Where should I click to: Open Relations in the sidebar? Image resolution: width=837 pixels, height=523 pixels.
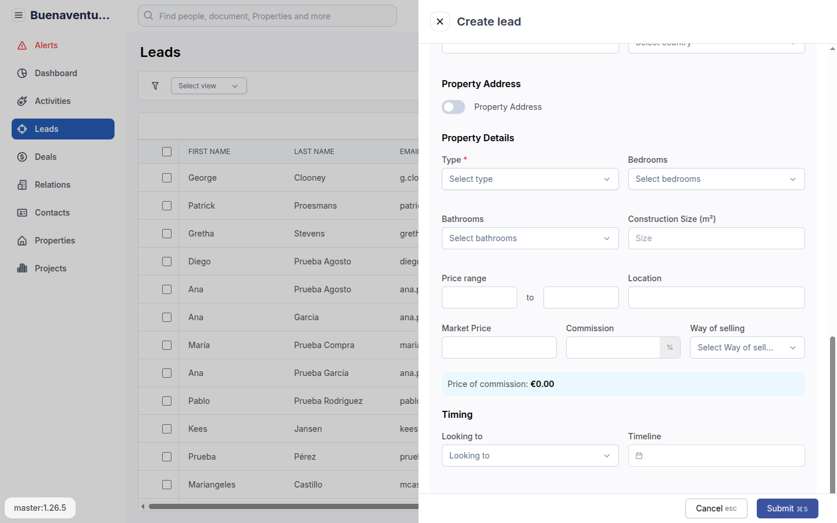pyautogui.click(x=63, y=185)
